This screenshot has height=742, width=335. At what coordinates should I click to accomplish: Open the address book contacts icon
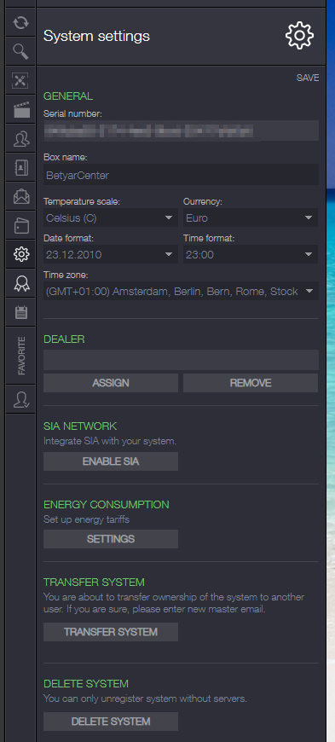point(20,167)
